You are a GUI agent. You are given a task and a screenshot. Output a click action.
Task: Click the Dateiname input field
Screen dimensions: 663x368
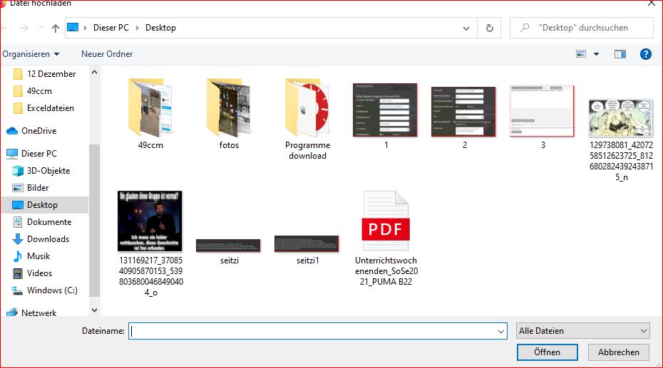tap(314, 331)
